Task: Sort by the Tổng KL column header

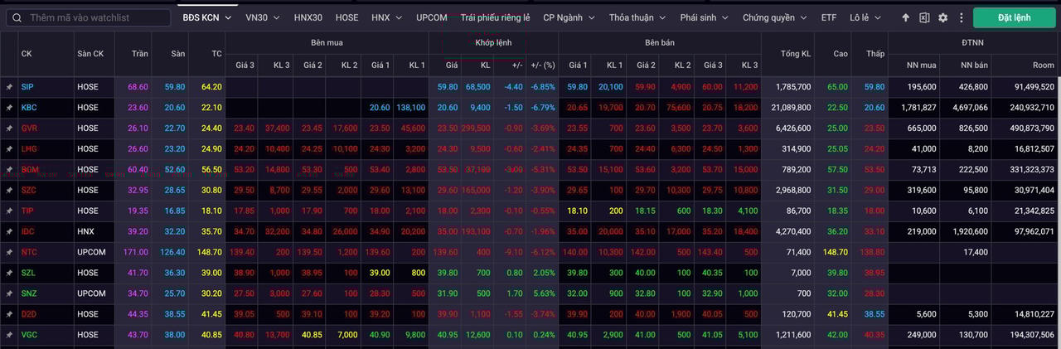Action: click(796, 54)
